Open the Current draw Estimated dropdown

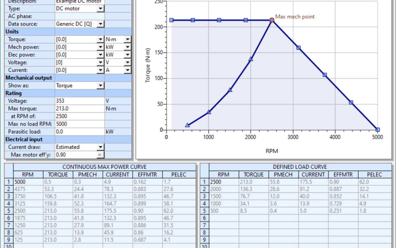click(100, 147)
